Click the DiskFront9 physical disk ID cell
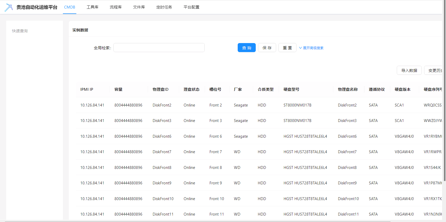The height and width of the screenshot is (222, 446). point(162,183)
